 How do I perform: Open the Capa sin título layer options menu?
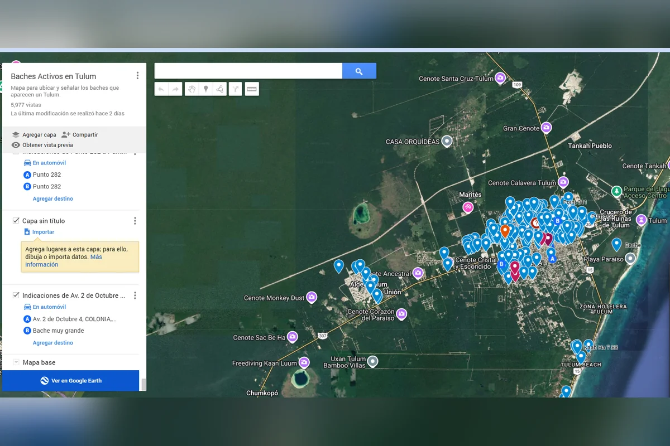[135, 221]
